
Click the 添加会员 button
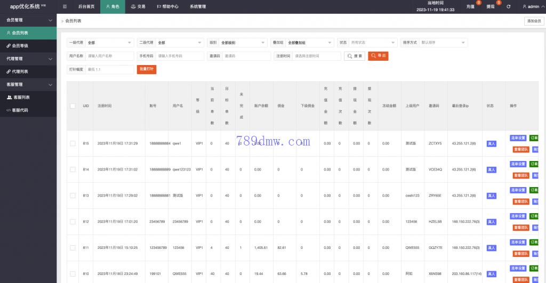533,21
